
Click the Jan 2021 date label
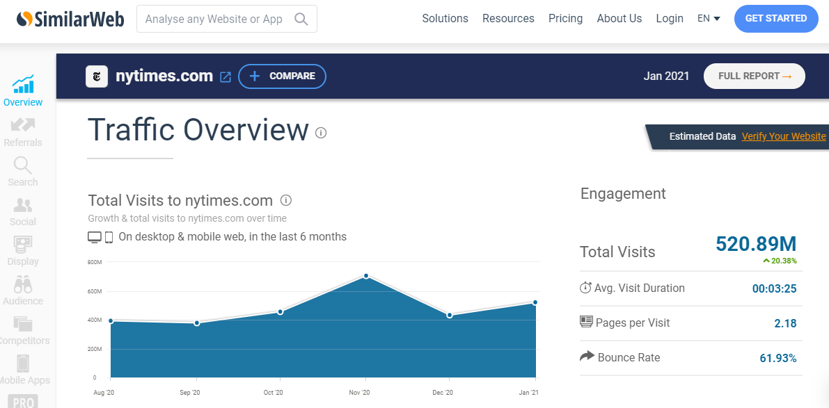[x=666, y=76]
